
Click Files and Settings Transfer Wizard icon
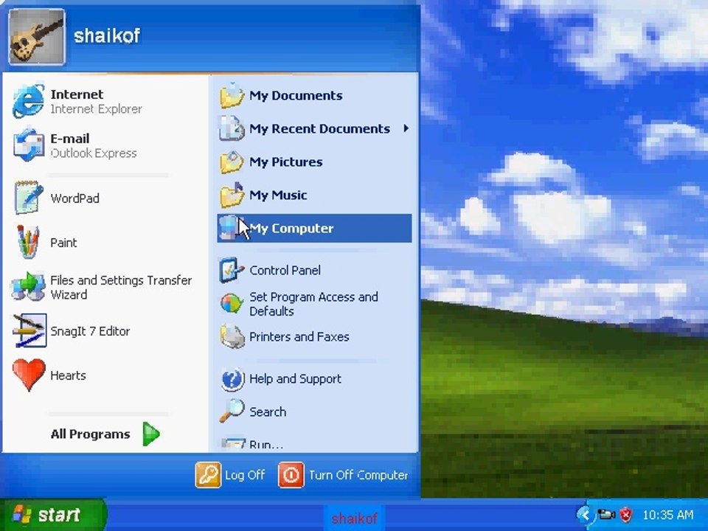29,287
